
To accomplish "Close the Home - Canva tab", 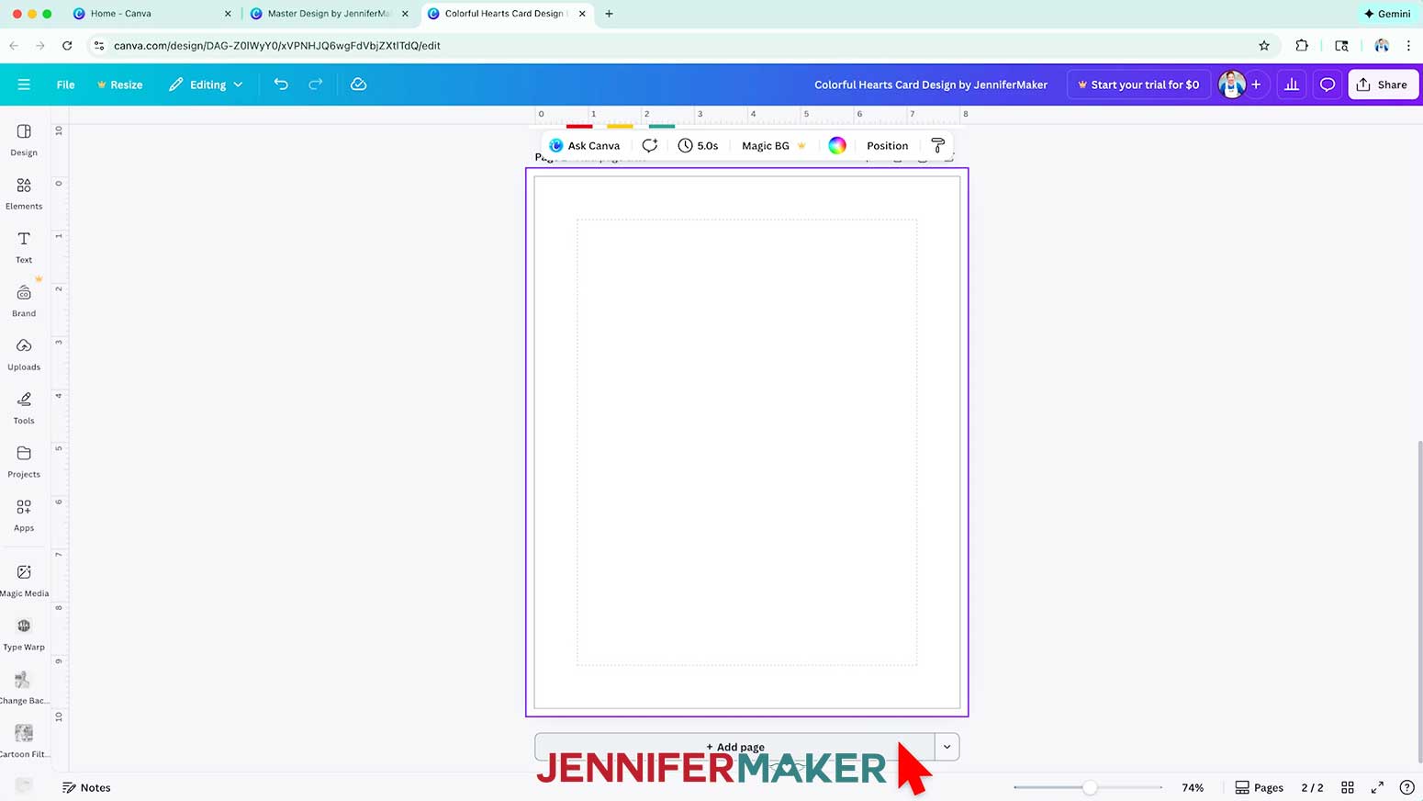I will pos(228,14).
